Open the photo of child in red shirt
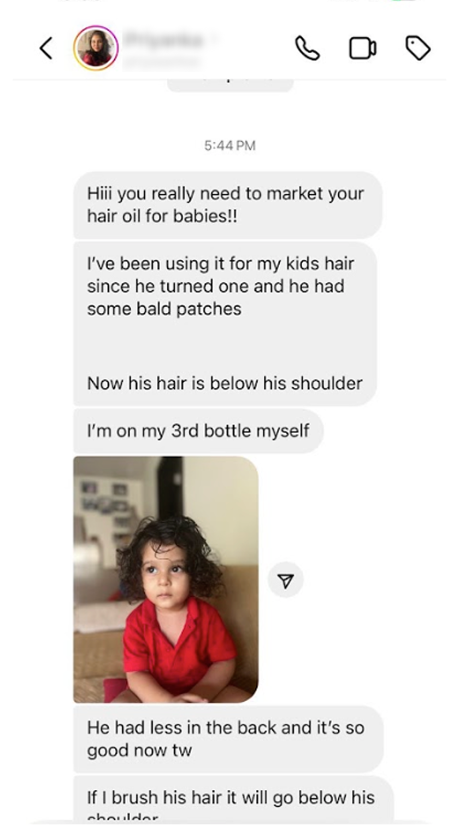This screenshot has height=827, width=459. coord(166,579)
